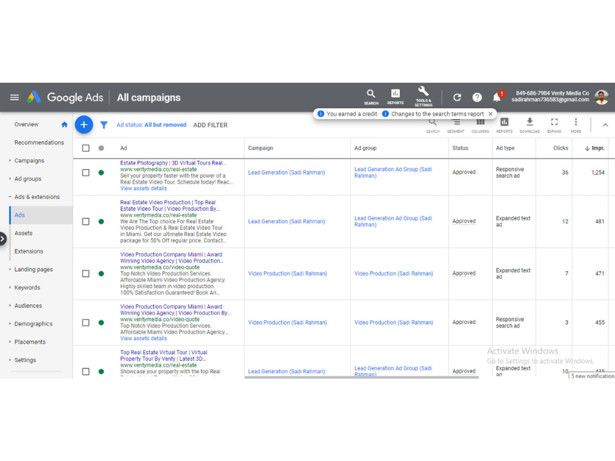Click the You earned a credit notice
The width and height of the screenshot is (615, 461).
[x=347, y=114]
